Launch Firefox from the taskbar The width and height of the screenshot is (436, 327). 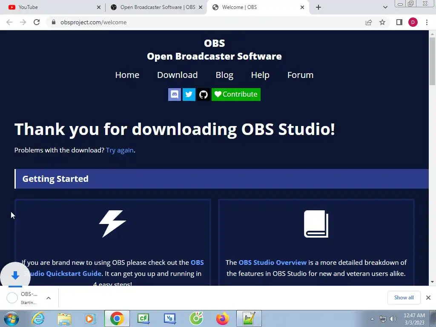click(x=222, y=318)
